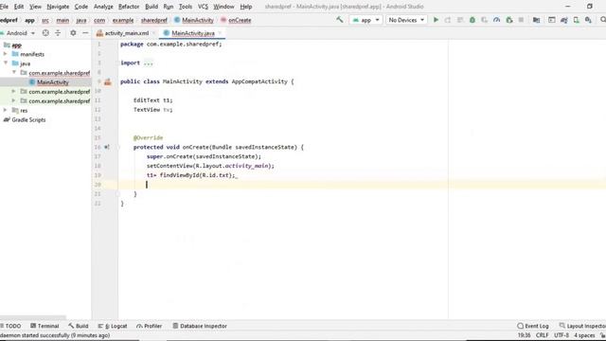
Task: Click the 19:36 cursor position indicator
Action: coord(524,335)
